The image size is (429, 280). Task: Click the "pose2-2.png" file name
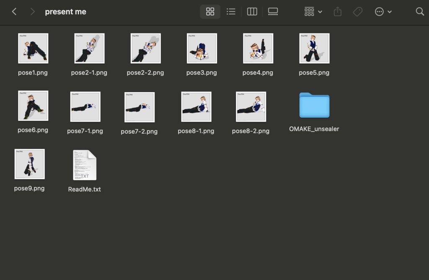click(145, 73)
